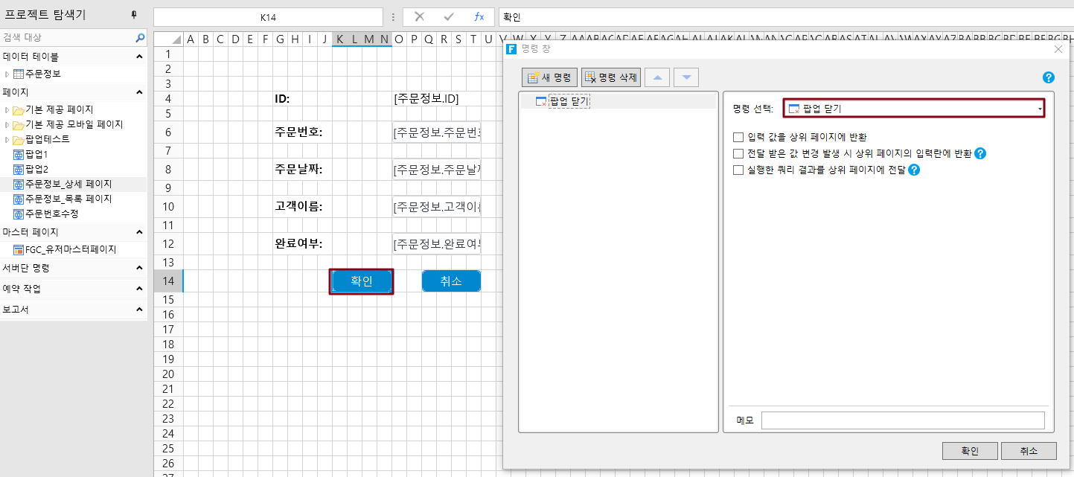The height and width of the screenshot is (477, 1074).
Task: Click the formula bar confirm checkmark icon
Action: pyautogui.click(x=449, y=16)
